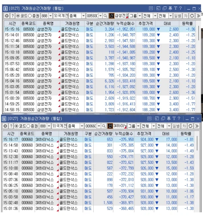
Task: Sort by 시간 column header in upper table
Action: click(x=12, y=24)
